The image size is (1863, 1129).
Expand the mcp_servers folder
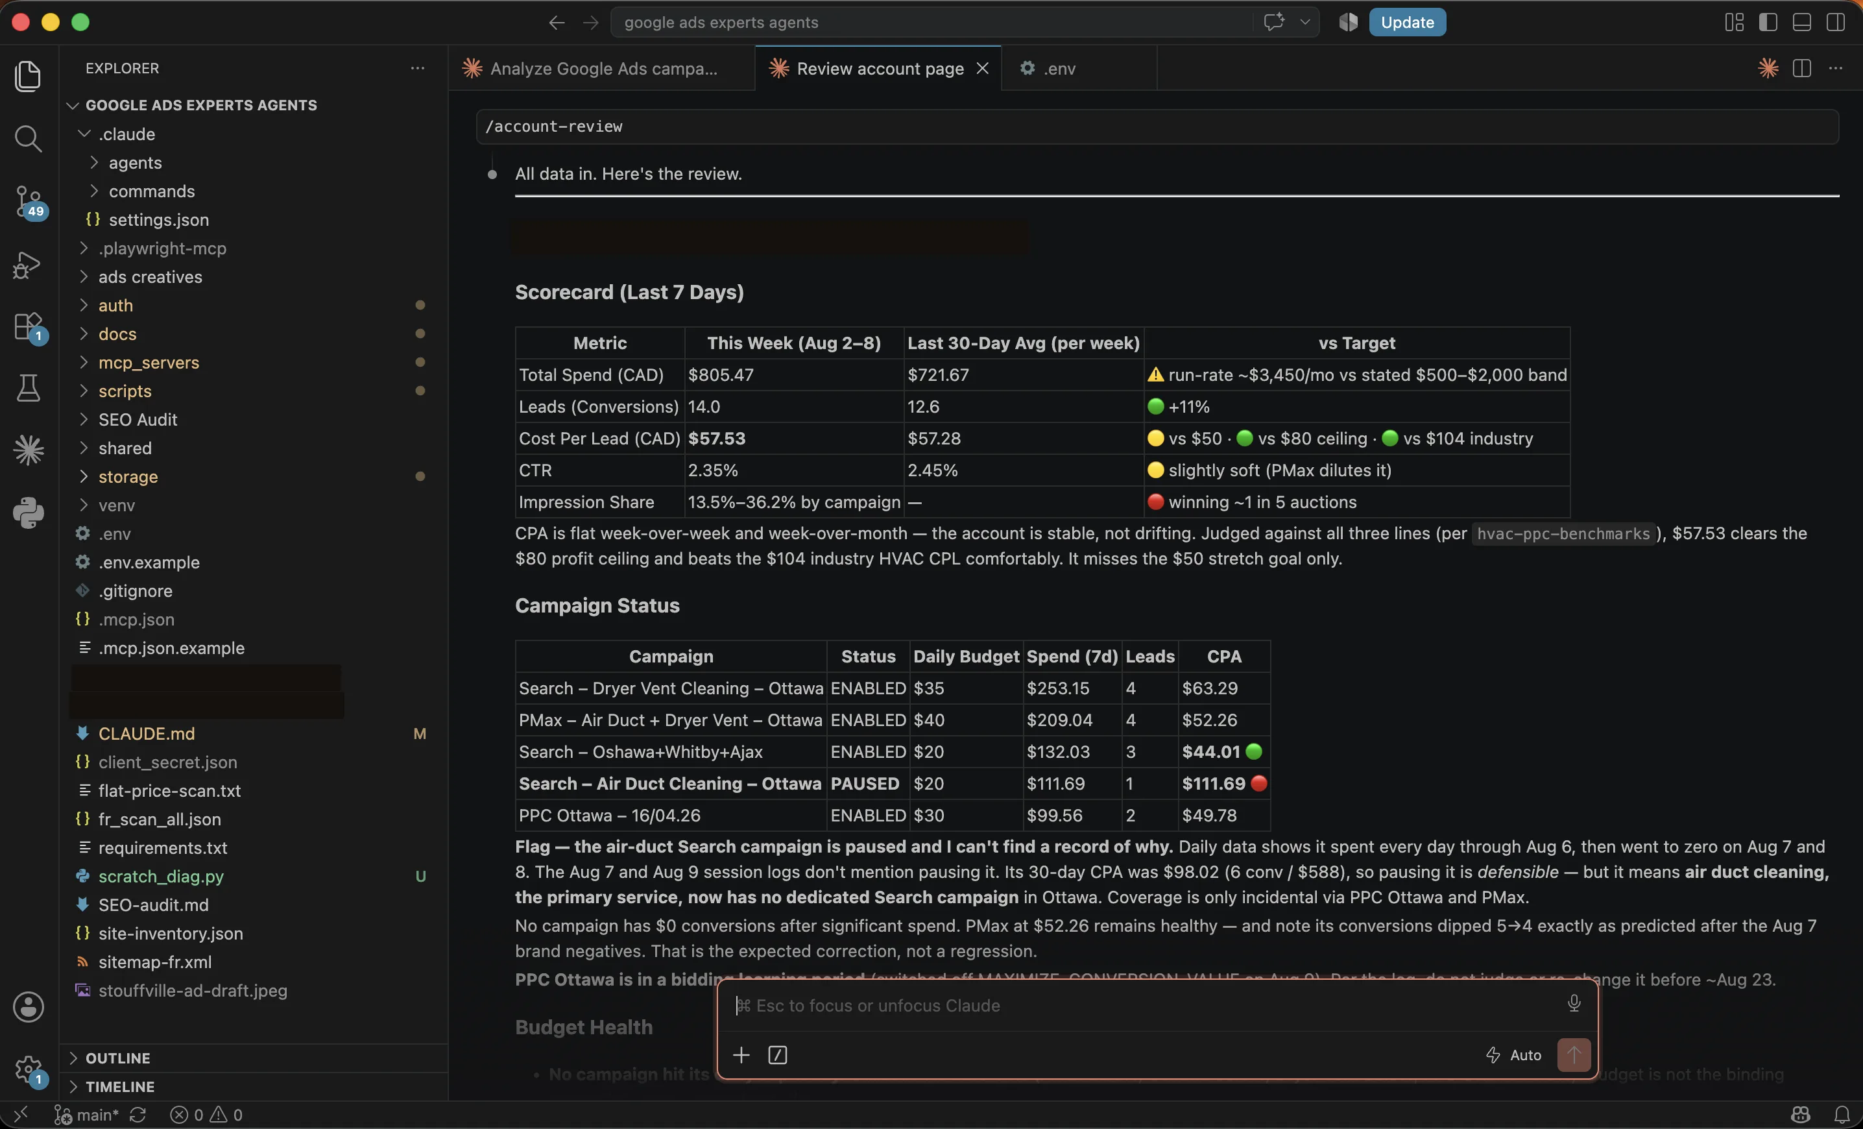pyautogui.click(x=148, y=362)
